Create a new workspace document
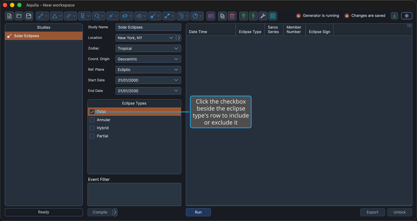 9,16
